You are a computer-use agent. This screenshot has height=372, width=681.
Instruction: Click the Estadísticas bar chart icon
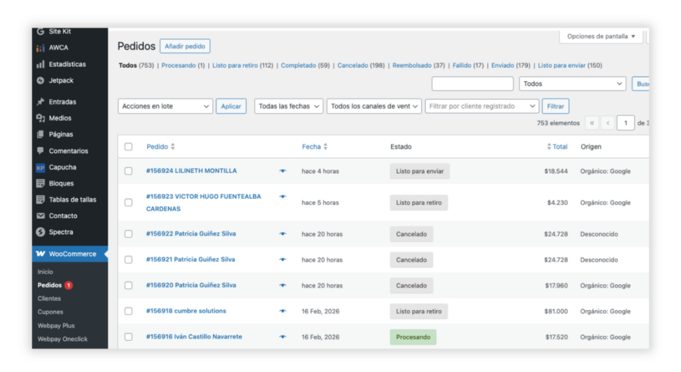pos(41,65)
